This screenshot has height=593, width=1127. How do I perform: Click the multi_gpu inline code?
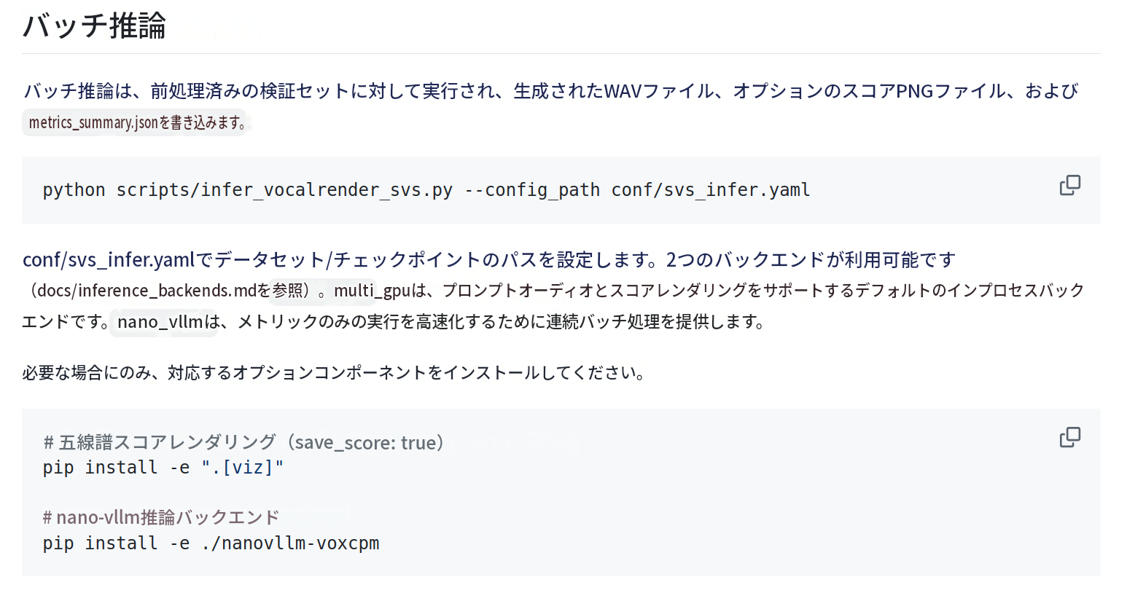(373, 291)
